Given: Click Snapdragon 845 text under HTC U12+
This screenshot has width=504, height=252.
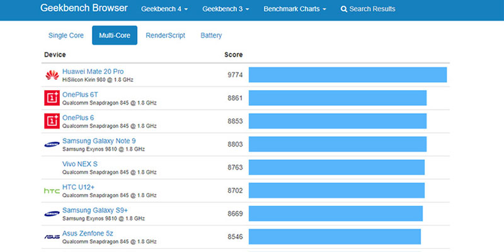Looking at the screenshot, I should [x=109, y=196].
